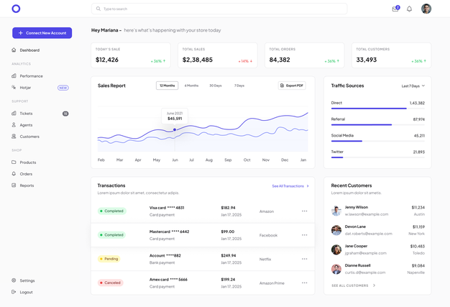The height and width of the screenshot is (307, 450).
Task: Expand See All Customers chevron
Action: (374, 285)
